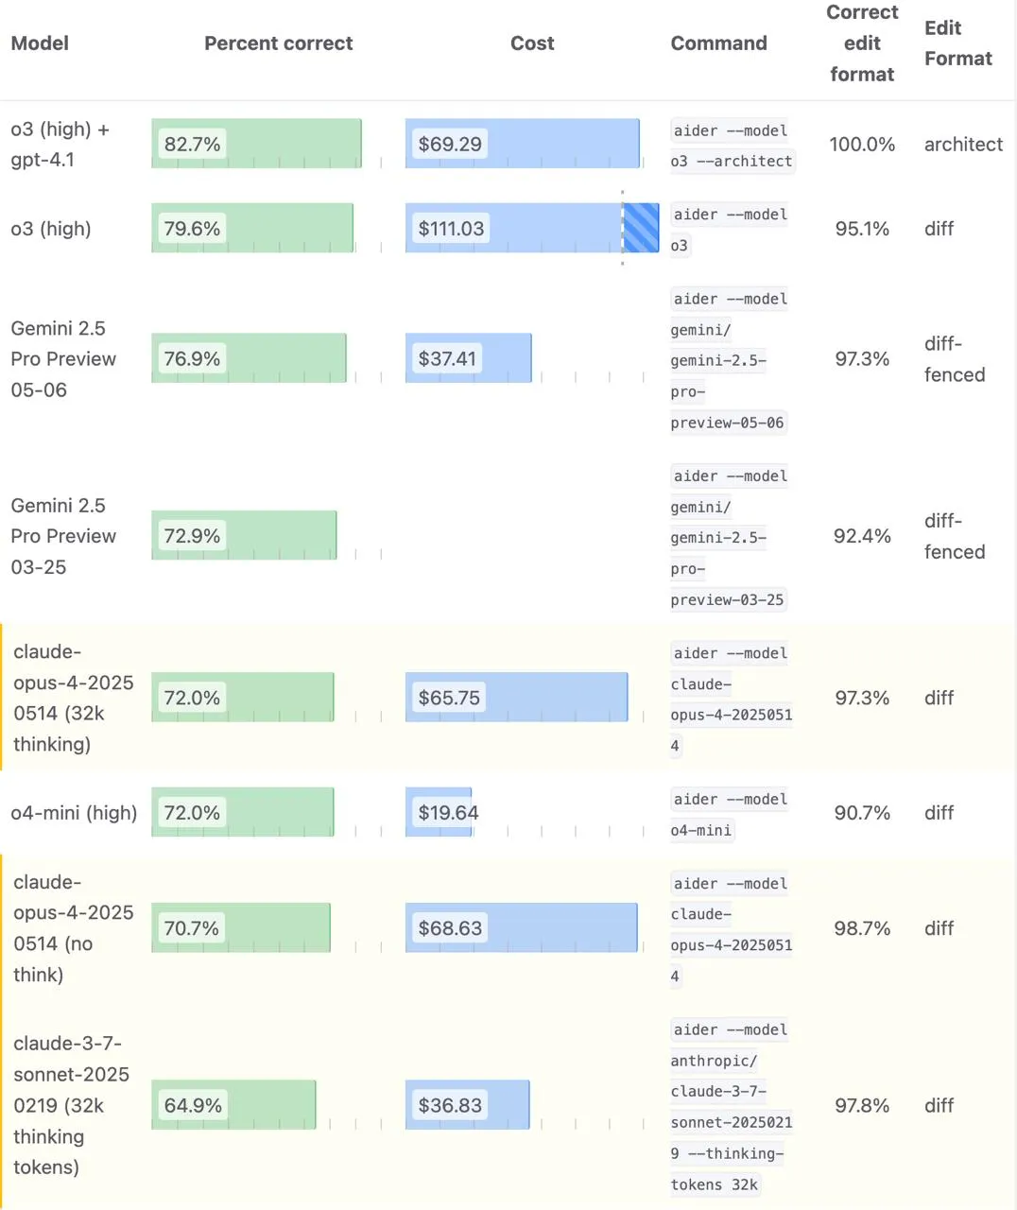Viewport: 1017px width, 1210px height.
Task: Click the $19.64 cost bar for o4-mini
Action: click(x=440, y=812)
